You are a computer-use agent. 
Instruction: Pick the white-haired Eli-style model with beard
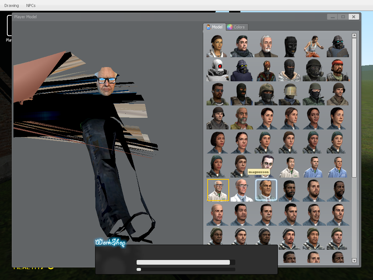click(x=266, y=46)
